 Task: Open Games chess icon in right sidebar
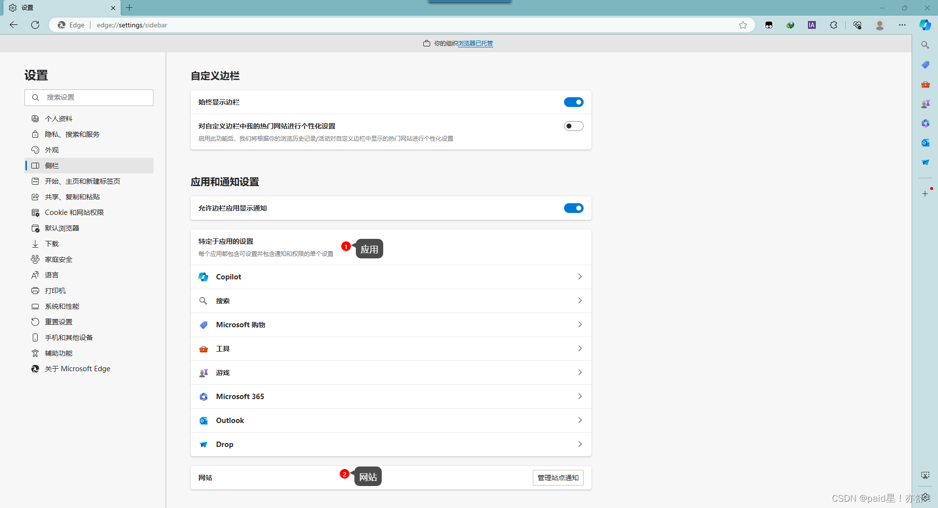click(x=925, y=104)
